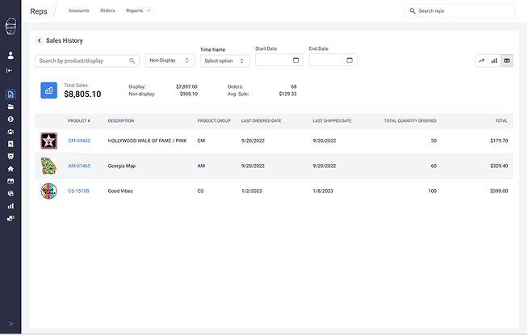This screenshot has width=528, height=336.
Task: Click the Good Vibes thumbnail
Action: tap(48, 191)
